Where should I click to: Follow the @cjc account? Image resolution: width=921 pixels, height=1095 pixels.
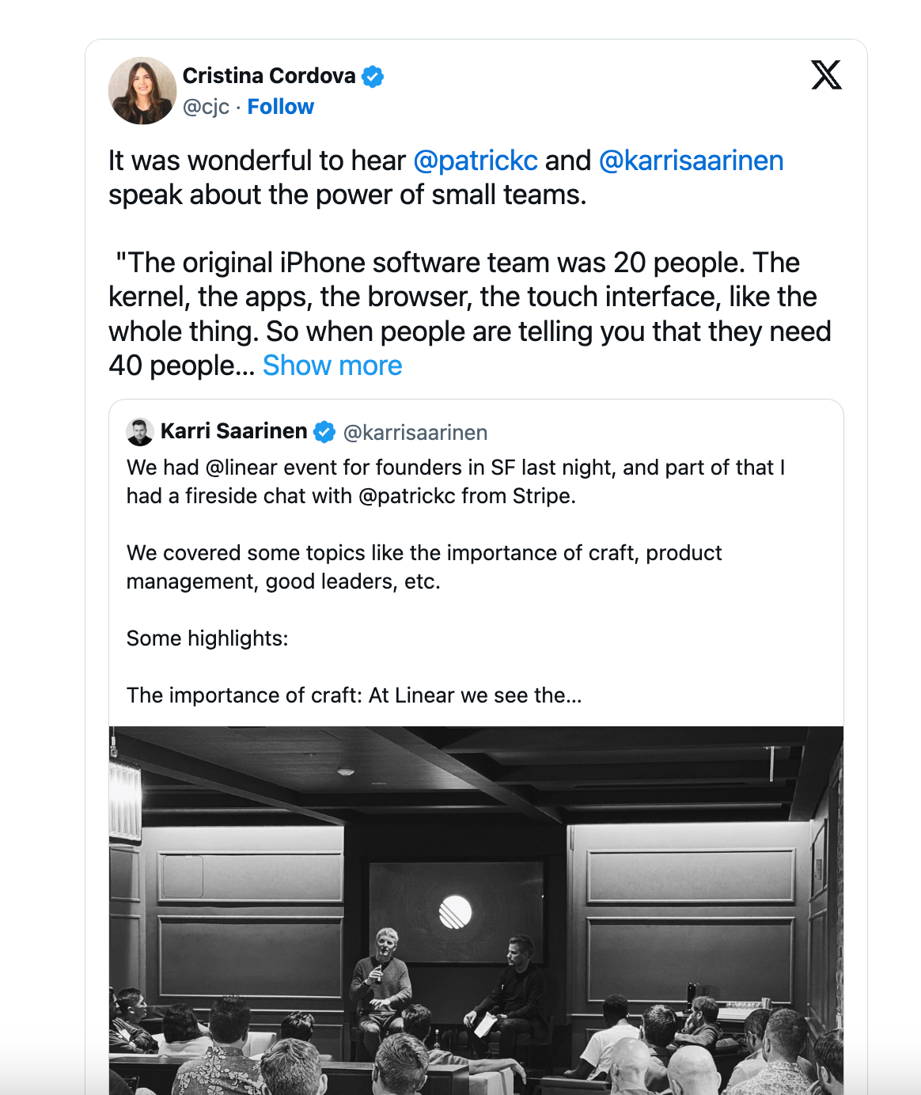[x=280, y=107]
